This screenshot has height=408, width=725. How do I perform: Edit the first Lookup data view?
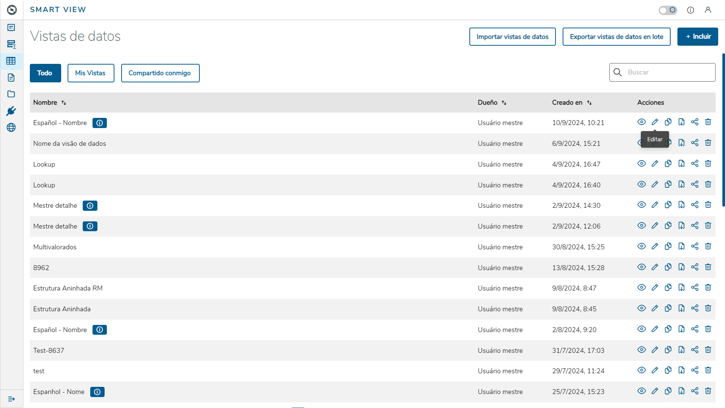pyautogui.click(x=655, y=164)
